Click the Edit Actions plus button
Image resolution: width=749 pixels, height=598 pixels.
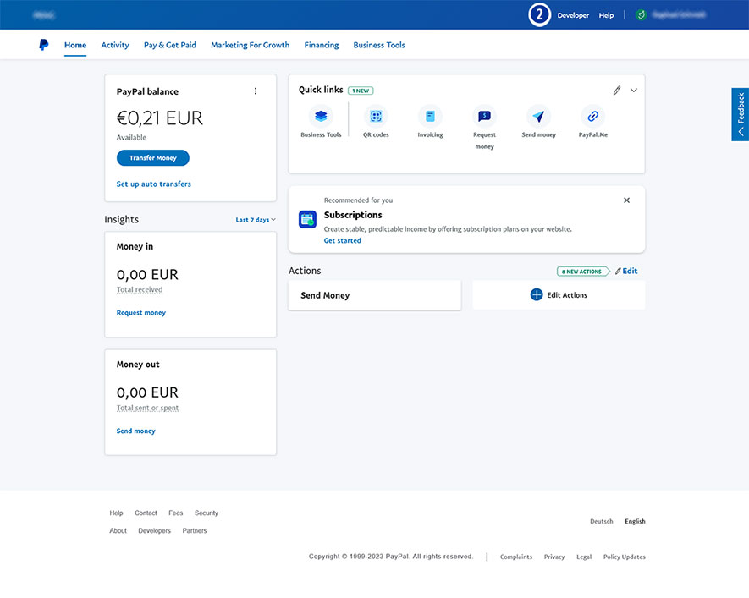click(x=536, y=294)
